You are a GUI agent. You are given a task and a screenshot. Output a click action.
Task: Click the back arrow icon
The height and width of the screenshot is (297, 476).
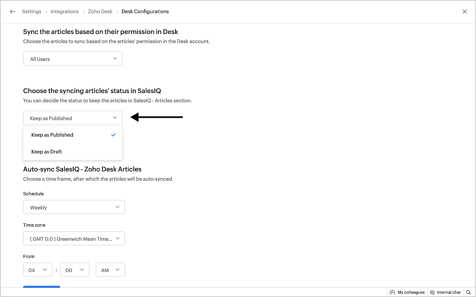pos(13,12)
